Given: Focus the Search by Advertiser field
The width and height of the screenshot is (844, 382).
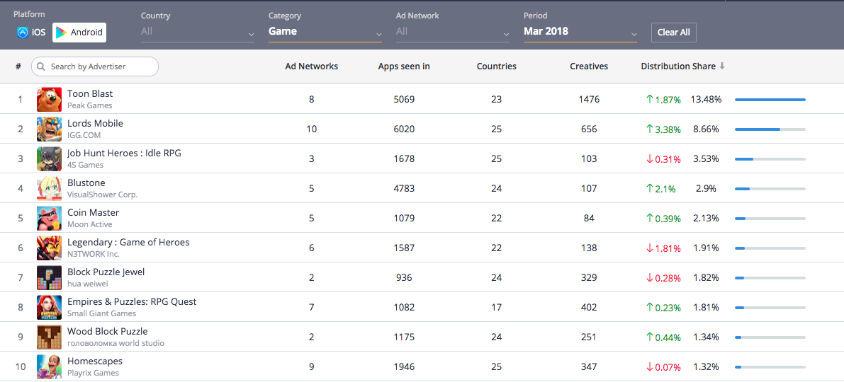Looking at the screenshot, I should tap(95, 66).
